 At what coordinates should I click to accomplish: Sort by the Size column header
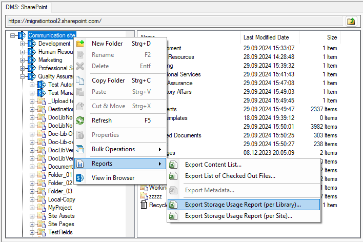(x=320, y=37)
